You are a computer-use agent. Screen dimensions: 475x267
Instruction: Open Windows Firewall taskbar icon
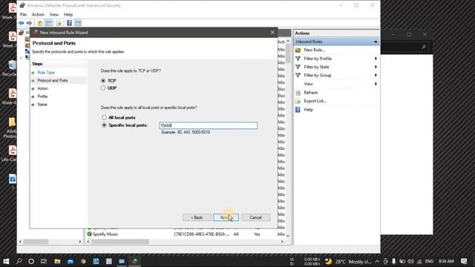tap(135, 261)
